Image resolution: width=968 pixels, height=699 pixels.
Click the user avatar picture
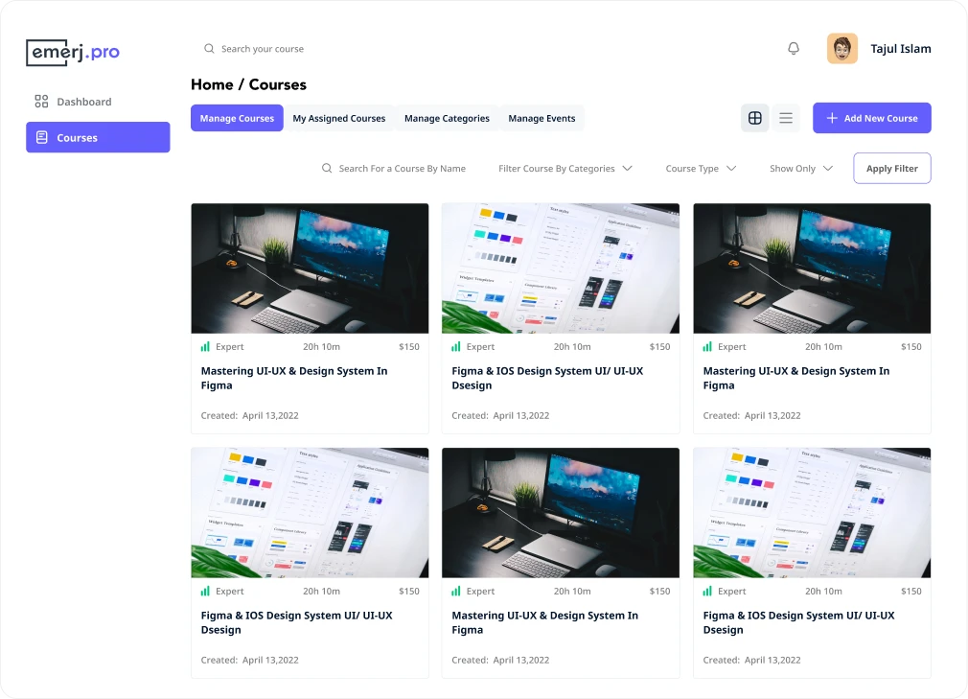click(x=842, y=49)
